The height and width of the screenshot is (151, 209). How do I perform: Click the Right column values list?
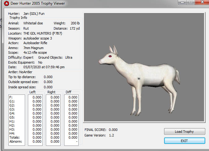(x=53, y=120)
